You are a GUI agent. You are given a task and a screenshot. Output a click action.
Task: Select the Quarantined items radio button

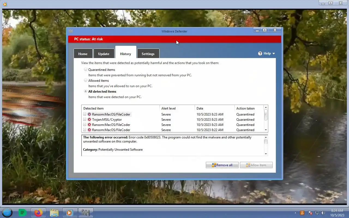coord(86,69)
